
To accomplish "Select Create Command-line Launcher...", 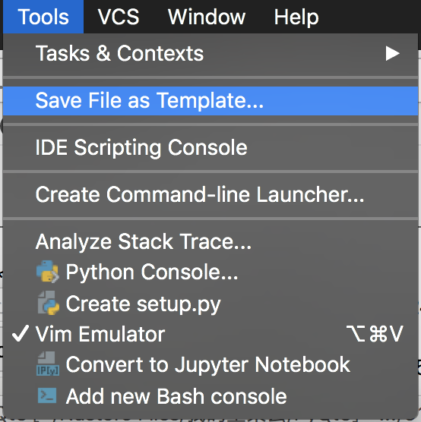I will [210, 194].
